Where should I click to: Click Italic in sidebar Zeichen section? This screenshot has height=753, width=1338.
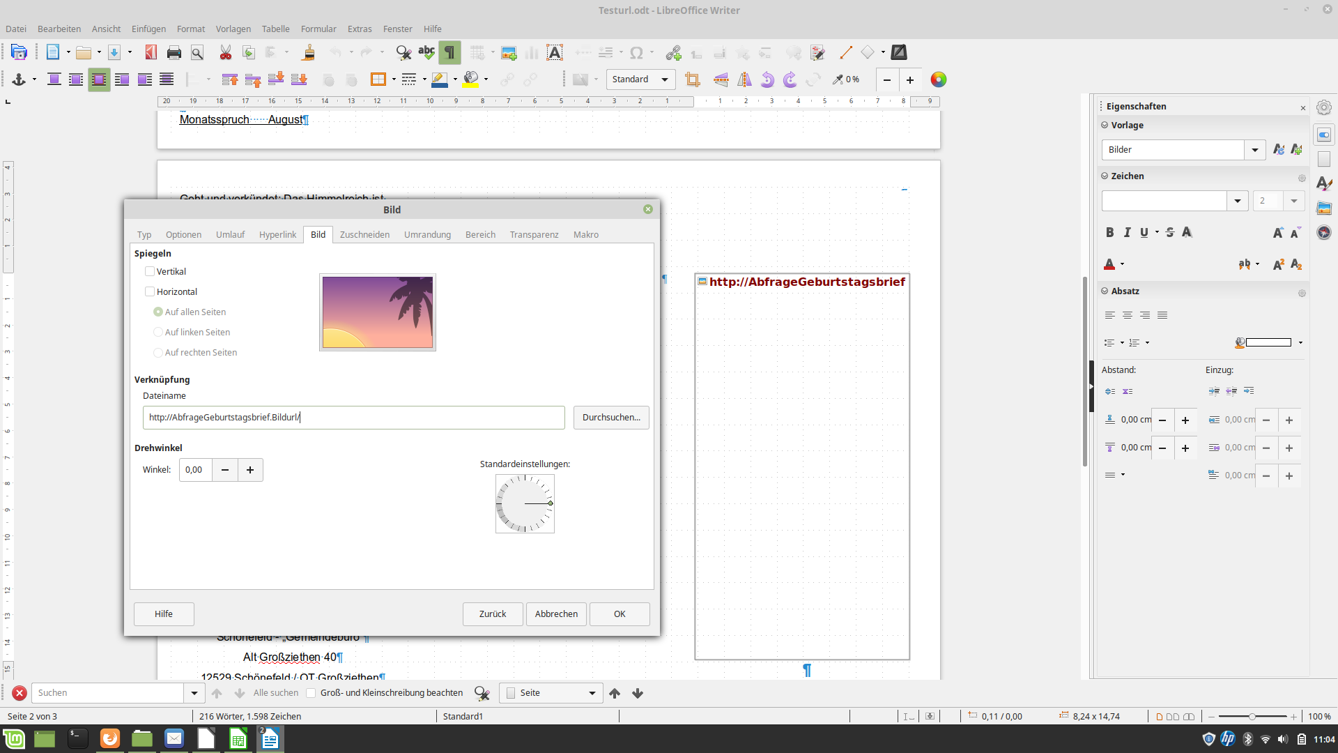click(x=1127, y=232)
